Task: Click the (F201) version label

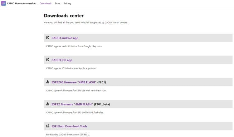Action: [x=102, y=82]
